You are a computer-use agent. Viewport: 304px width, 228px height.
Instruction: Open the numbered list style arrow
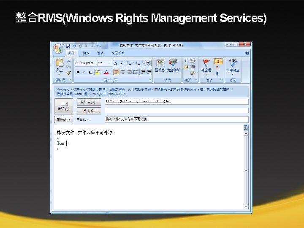[143, 63]
